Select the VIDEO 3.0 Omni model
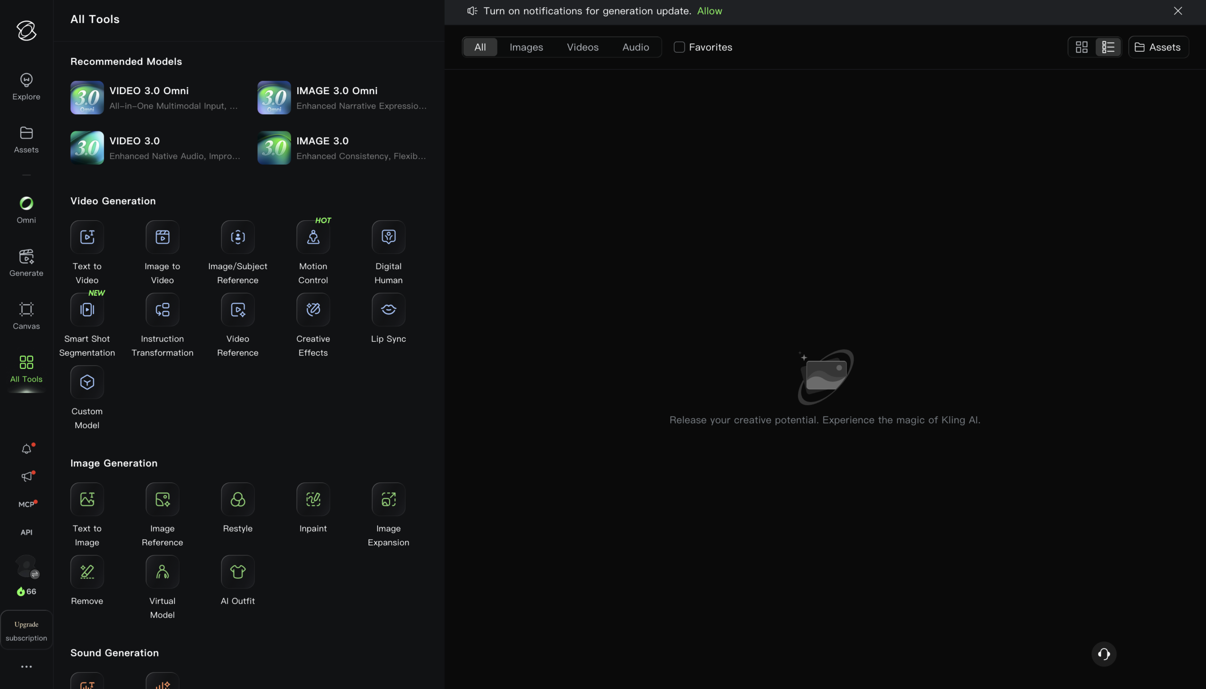This screenshot has height=689, width=1206. [x=155, y=97]
